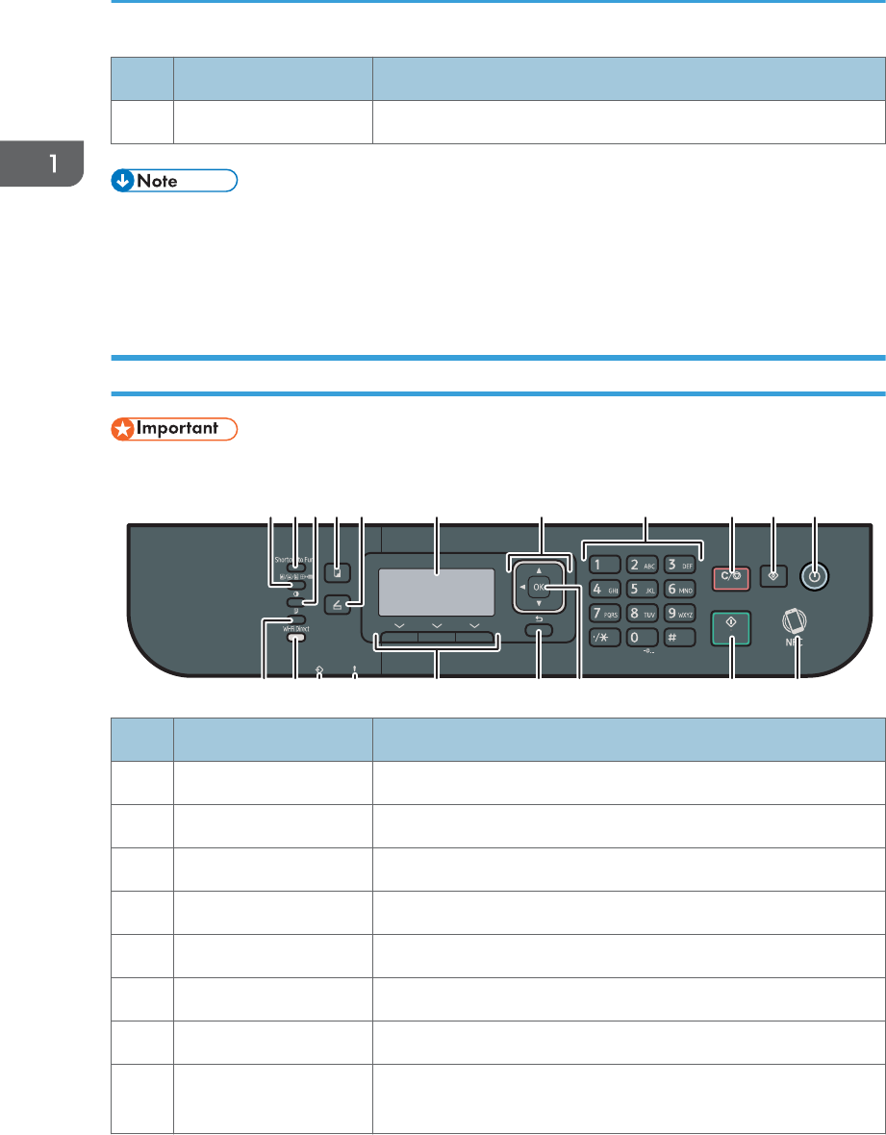This screenshot has height=1135, width=886.
Task: Click the Note badge
Action: coord(174,180)
